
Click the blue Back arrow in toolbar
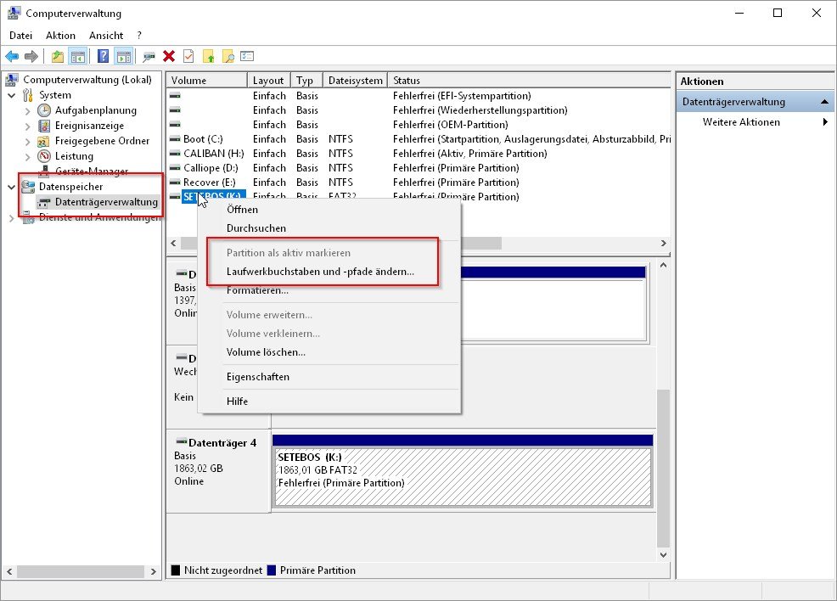12,56
